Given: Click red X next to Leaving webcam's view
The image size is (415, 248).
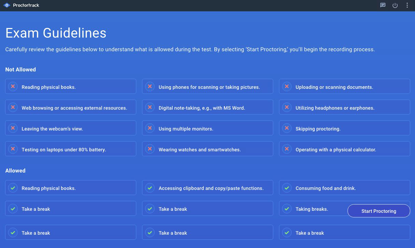Looking at the screenshot, I should point(13,128).
